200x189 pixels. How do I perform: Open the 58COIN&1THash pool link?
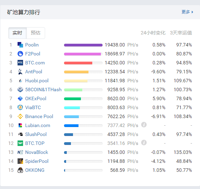pyautogui.click(x=43, y=90)
